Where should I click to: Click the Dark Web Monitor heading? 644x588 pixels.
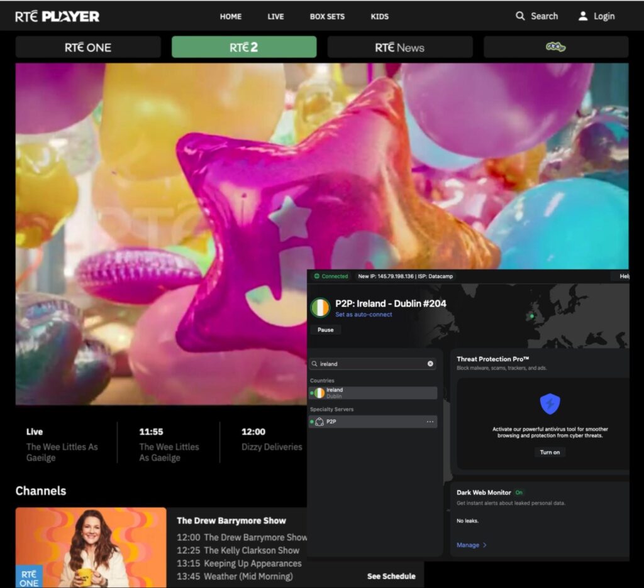click(484, 493)
